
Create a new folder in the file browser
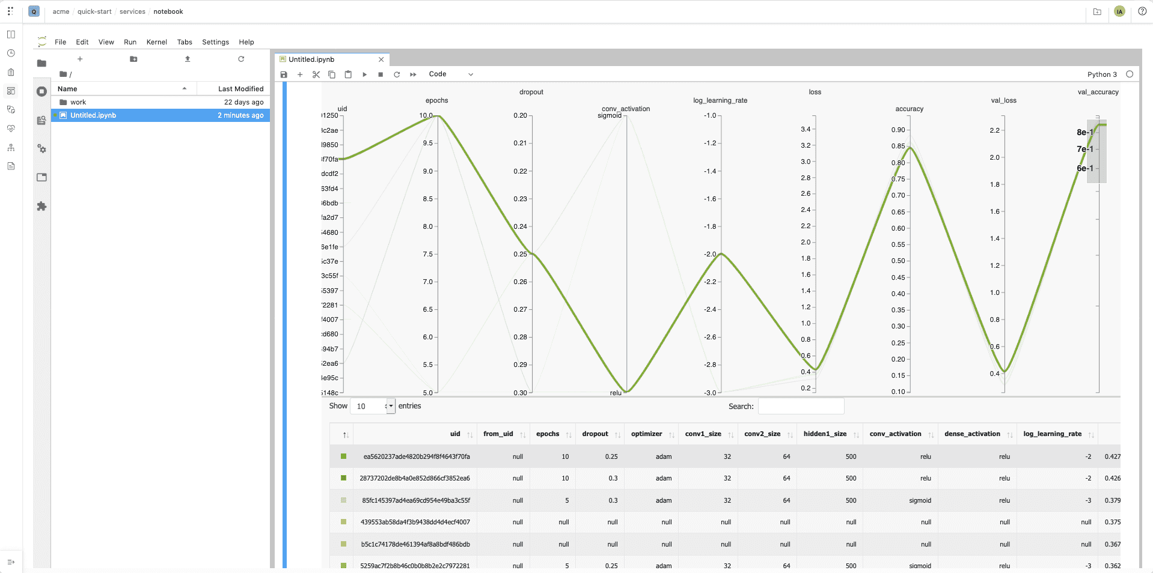click(133, 59)
